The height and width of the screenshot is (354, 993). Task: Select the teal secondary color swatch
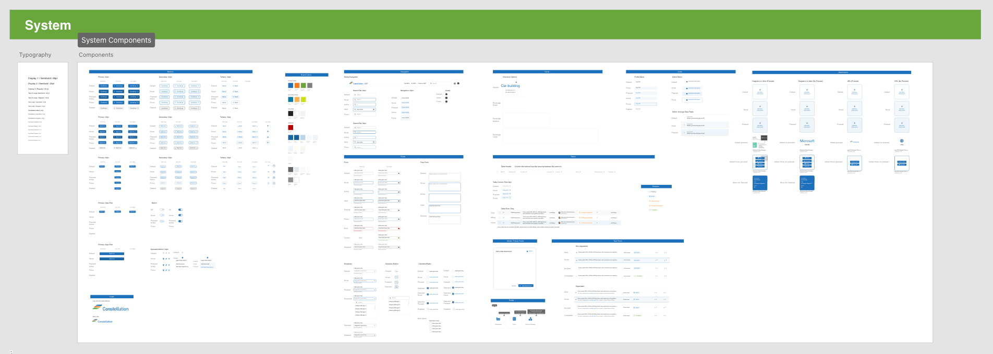(x=290, y=99)
